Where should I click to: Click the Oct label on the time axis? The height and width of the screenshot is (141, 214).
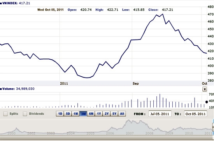(204, 84)
